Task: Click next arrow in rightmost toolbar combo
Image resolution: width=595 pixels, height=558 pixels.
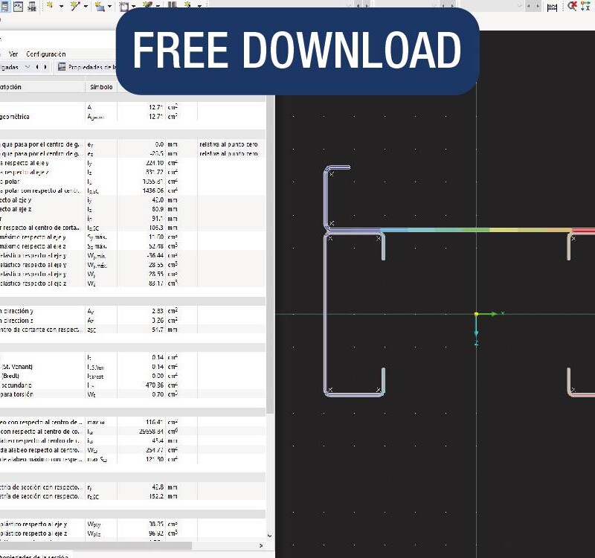Action: pos(537,6)
